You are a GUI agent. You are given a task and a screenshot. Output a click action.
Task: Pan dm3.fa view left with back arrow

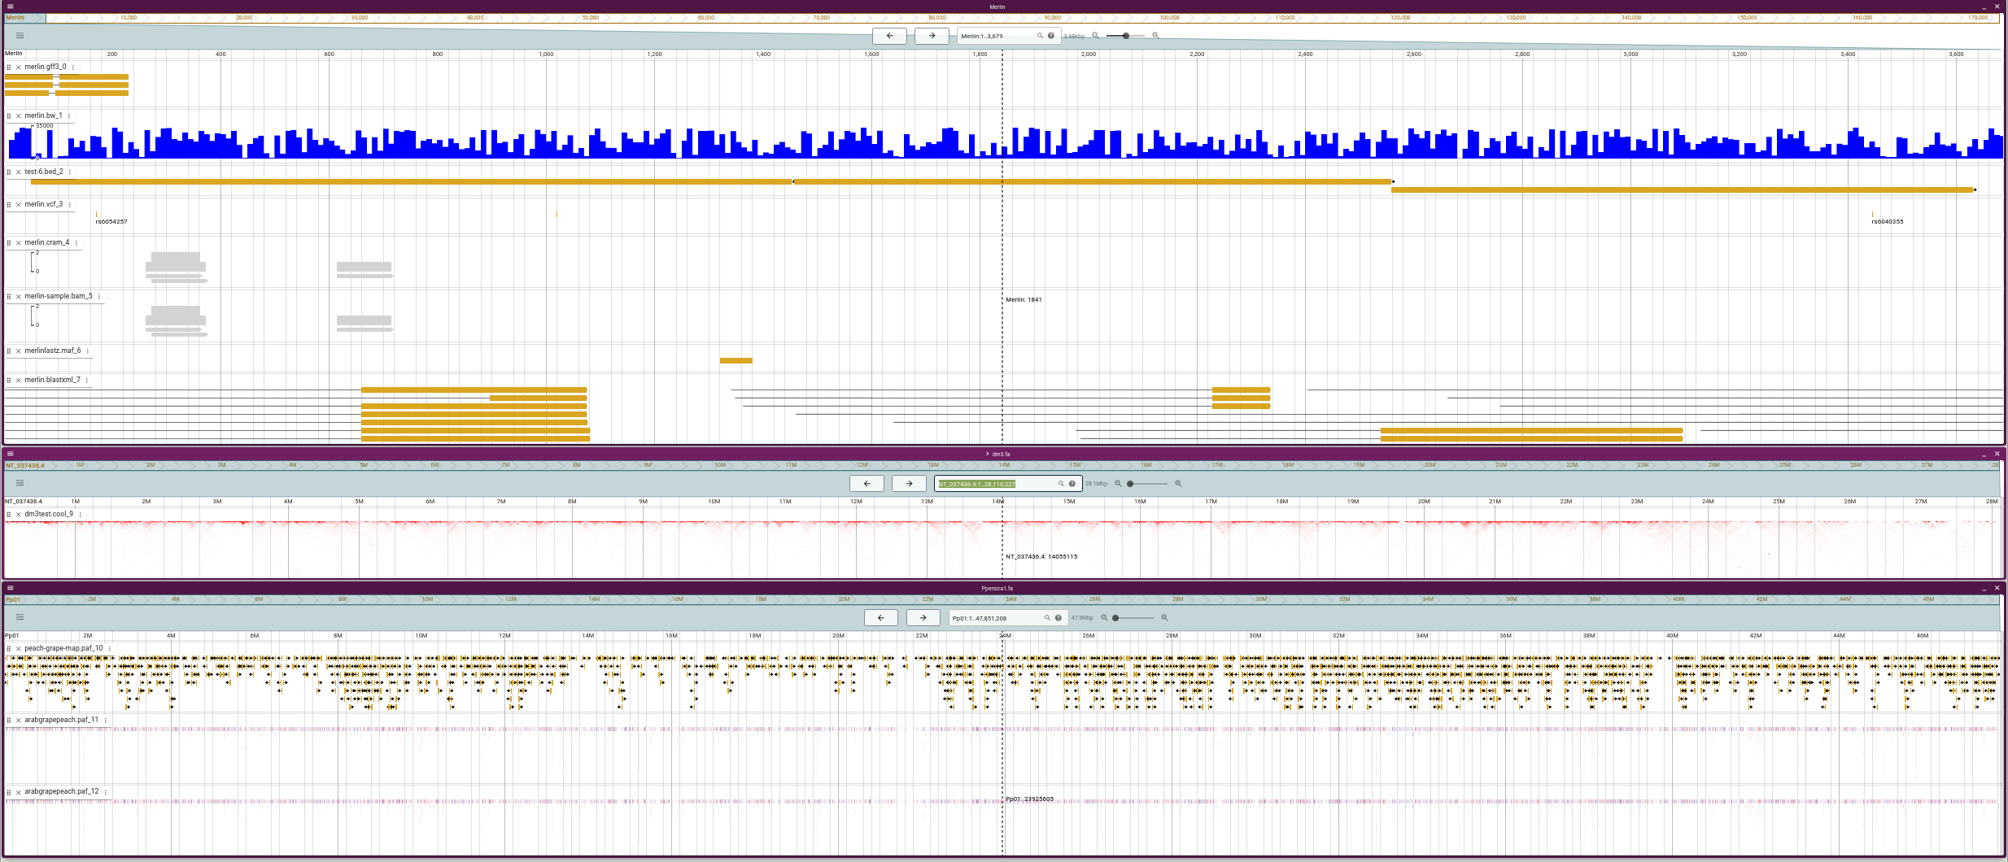point(866,484)
